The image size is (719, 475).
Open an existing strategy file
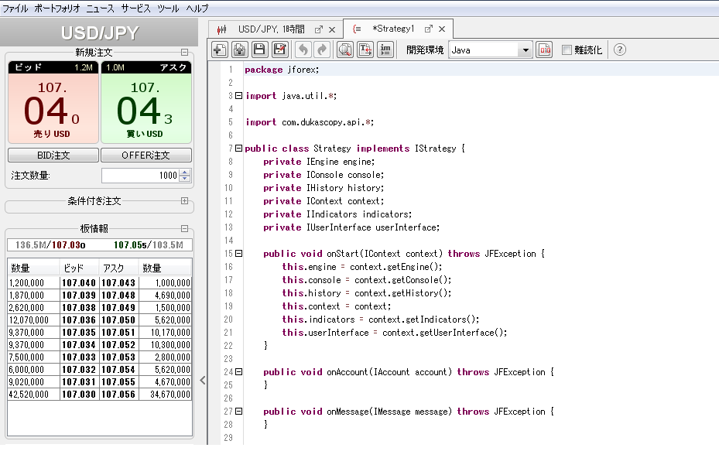click(x=239, y=50)
